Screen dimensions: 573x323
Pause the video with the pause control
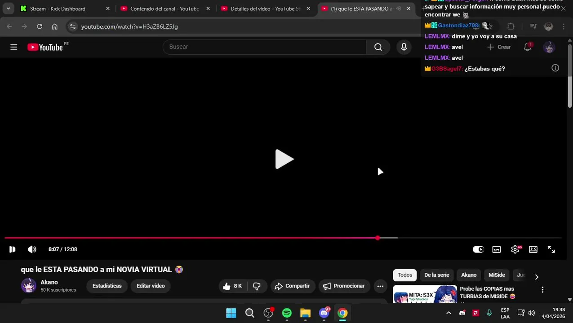tap(12, 249)
